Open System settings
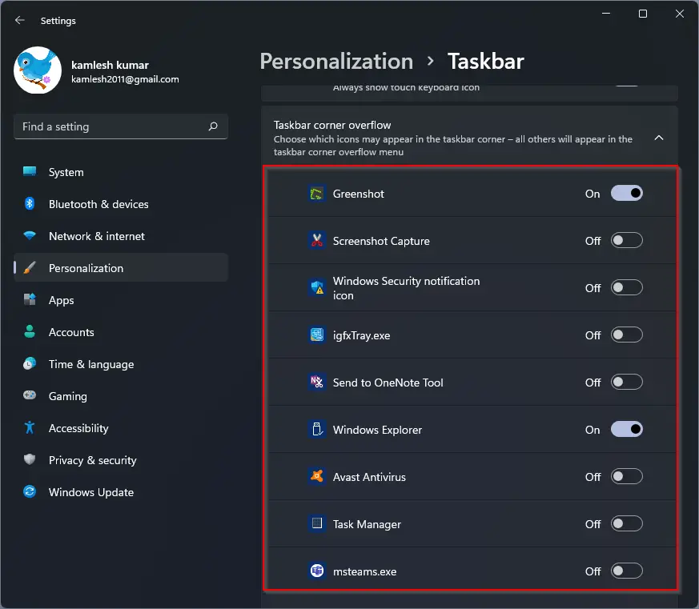This screenshot has width=699, height=609. (121, 172)
